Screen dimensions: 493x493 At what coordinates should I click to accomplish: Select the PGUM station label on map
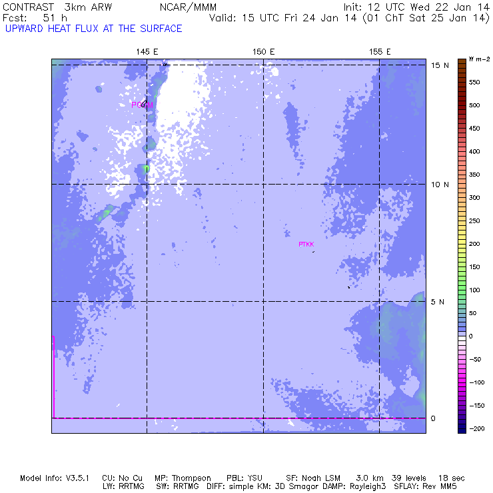pos(142,105)
